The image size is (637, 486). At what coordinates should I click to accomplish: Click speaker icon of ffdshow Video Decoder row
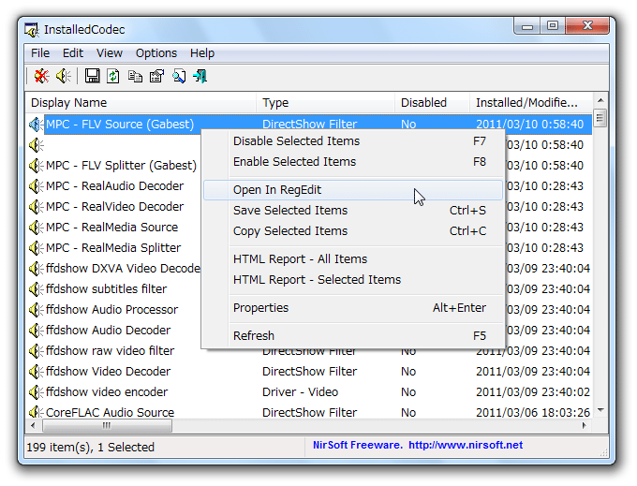[x=37, y=372]
